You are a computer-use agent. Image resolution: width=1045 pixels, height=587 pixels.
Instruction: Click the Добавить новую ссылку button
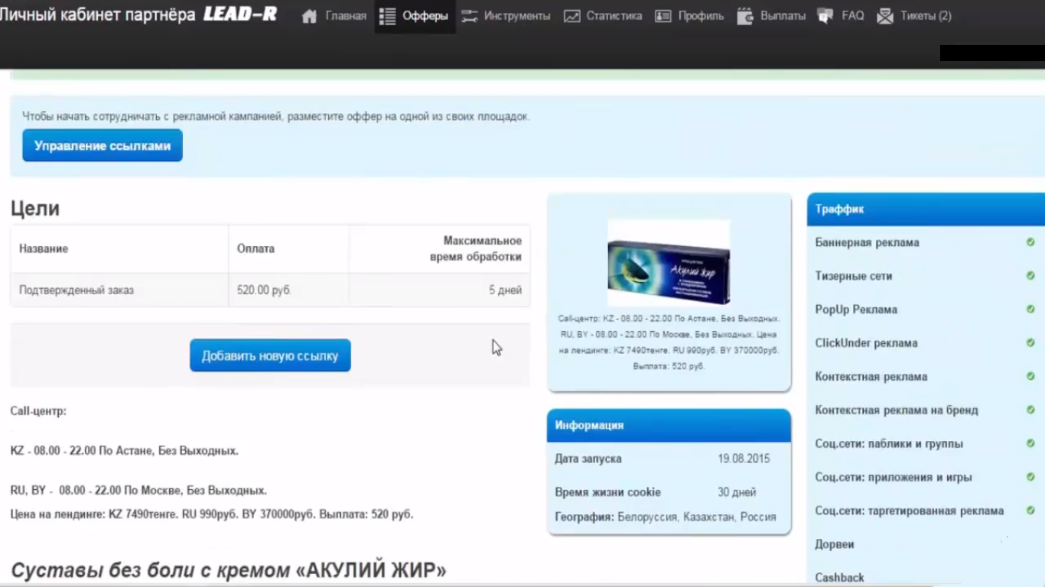pyautogui.click(x=270, y=355)
